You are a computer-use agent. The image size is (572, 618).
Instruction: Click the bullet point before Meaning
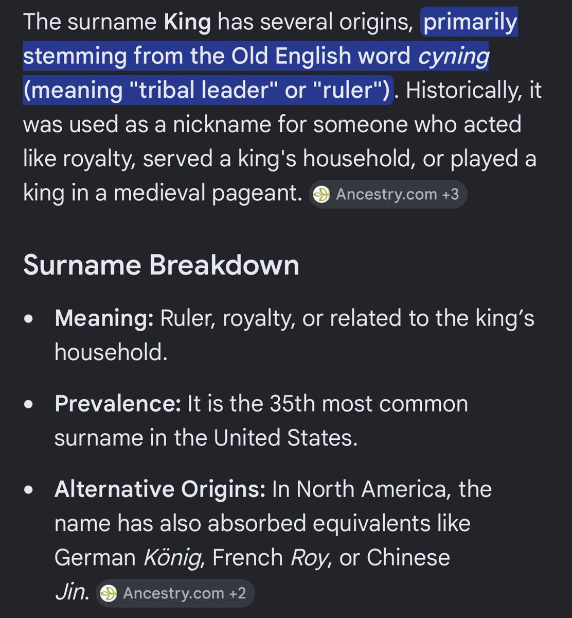(x=29, y=320)
